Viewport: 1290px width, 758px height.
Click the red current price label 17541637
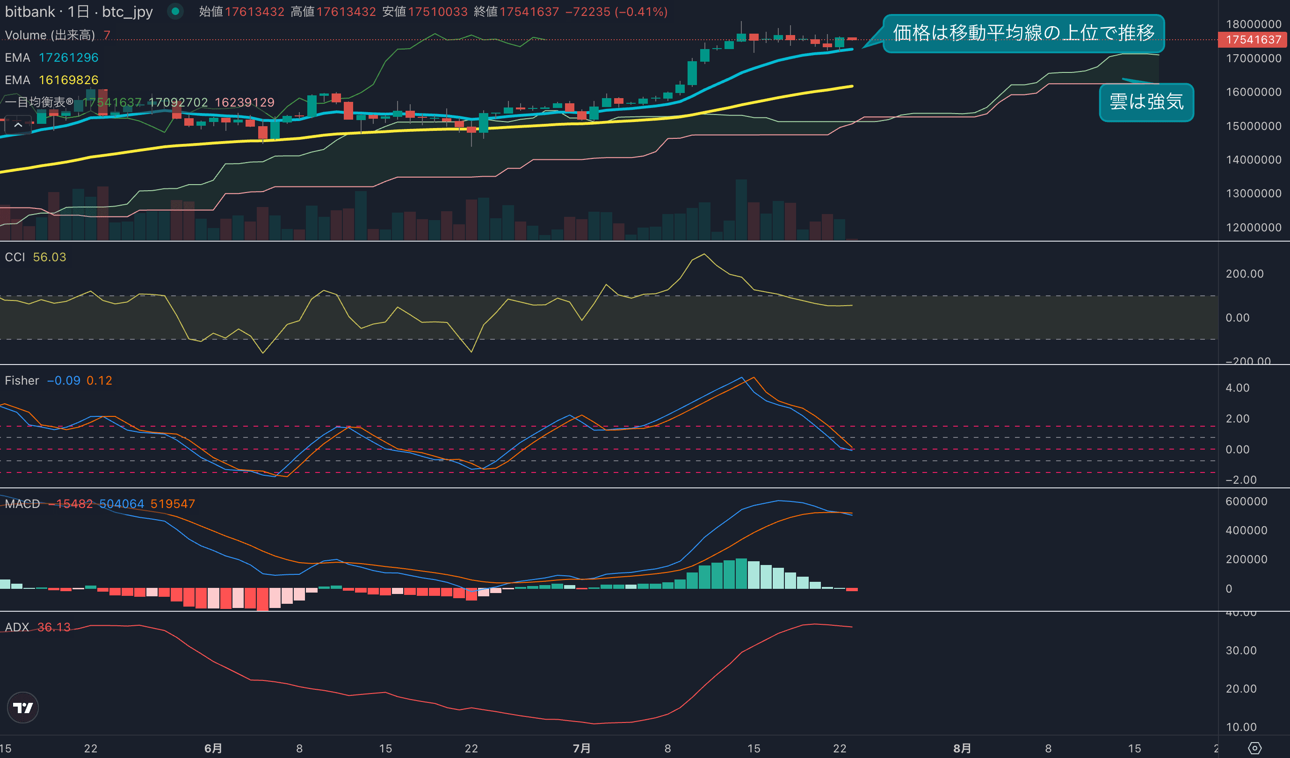(1253, 39)
